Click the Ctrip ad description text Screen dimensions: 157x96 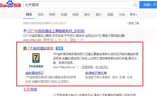click(x=74, y=36)
